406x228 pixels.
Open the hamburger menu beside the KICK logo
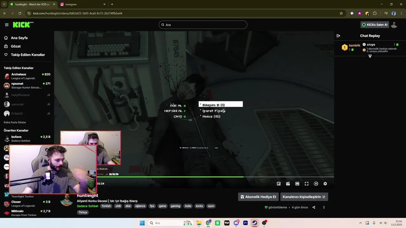click(x=7, y=25)
